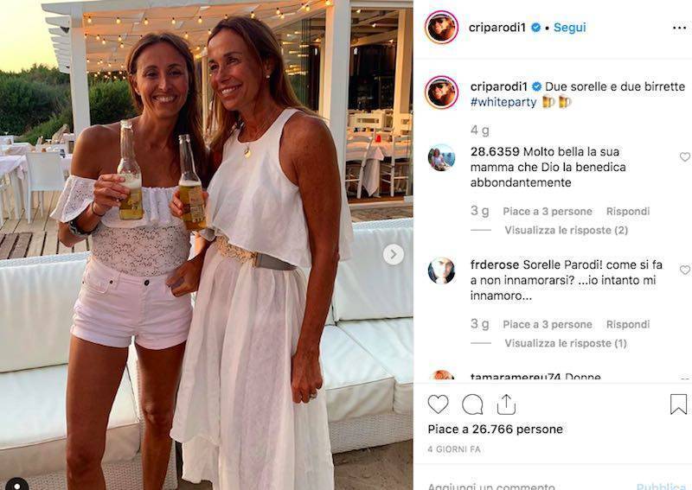View who liked: Piace a 26.766 persone

point(495,429)
